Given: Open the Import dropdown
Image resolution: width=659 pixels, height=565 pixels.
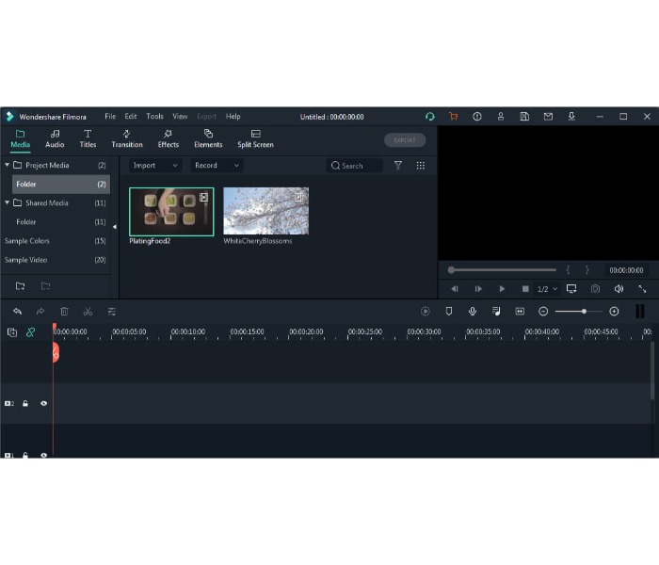Looking at the screenshot, I should 154,165.
